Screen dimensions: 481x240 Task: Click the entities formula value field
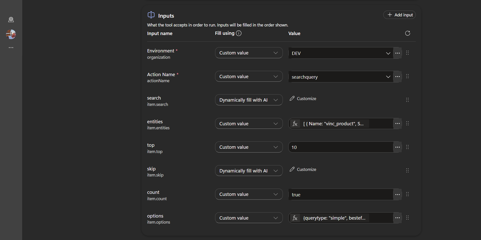341,124
